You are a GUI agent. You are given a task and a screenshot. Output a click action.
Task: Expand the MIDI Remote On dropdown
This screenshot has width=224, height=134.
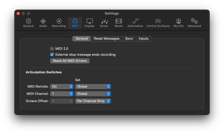click(62, 87)
